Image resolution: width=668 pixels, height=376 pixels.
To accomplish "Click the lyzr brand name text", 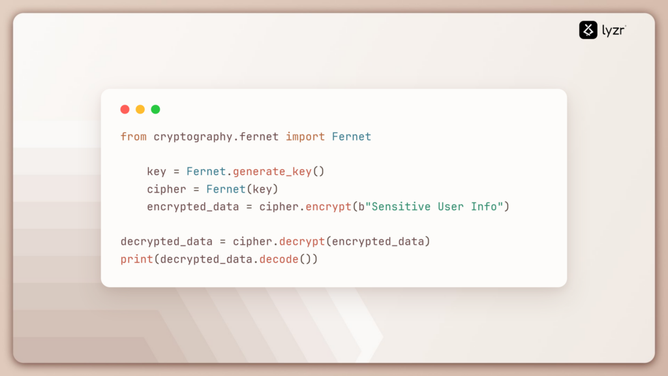I will (x=613, y=30).
